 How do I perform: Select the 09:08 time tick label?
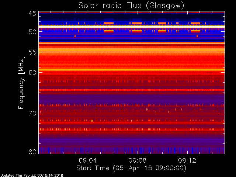[x=138, y=160]
